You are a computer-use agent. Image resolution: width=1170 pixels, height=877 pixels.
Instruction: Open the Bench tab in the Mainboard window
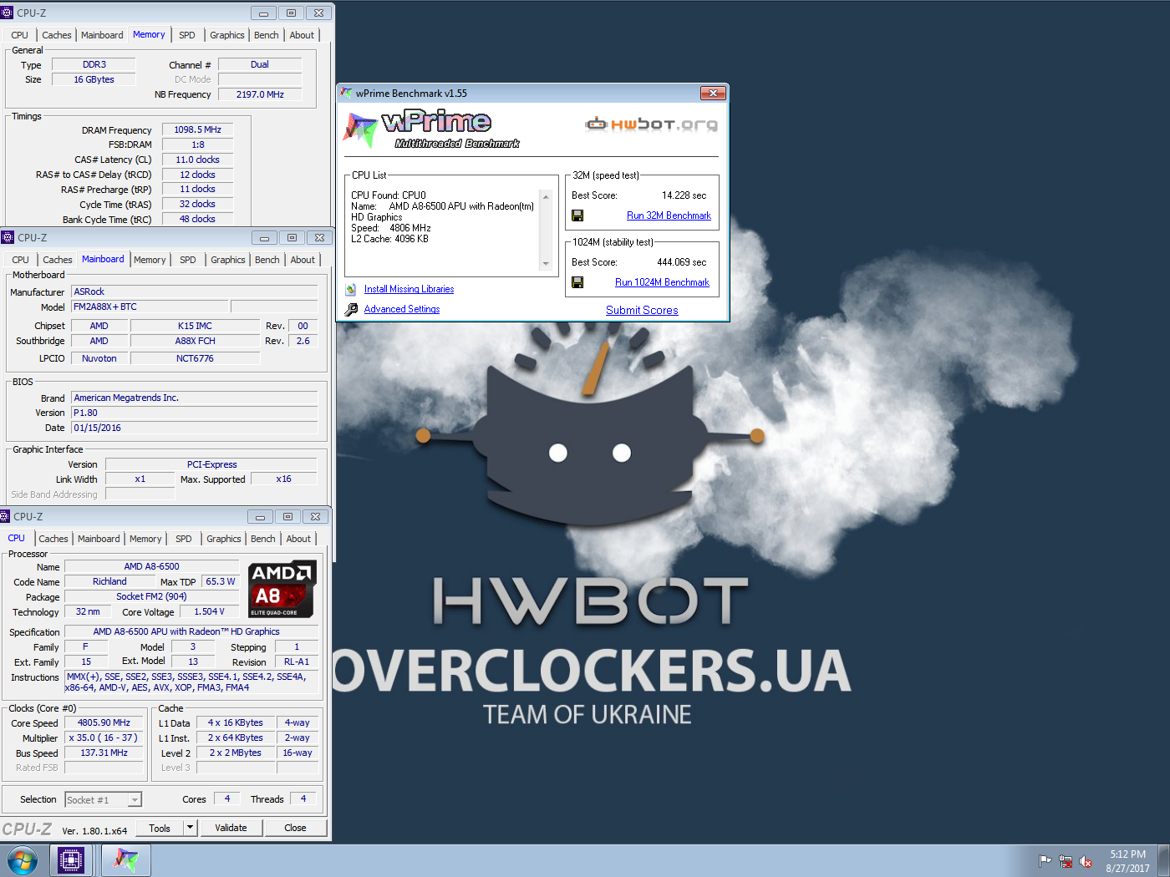(x=267, y=260)
